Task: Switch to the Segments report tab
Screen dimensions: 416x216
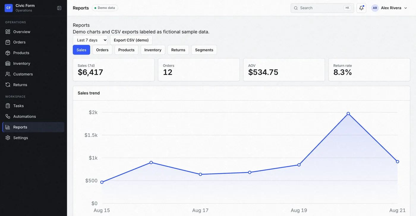Action: tap(204, 50)
